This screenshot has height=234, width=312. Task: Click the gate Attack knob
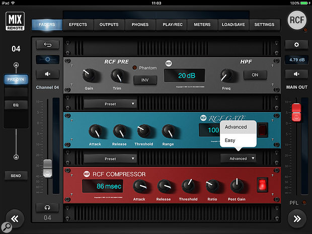(95, 131)
